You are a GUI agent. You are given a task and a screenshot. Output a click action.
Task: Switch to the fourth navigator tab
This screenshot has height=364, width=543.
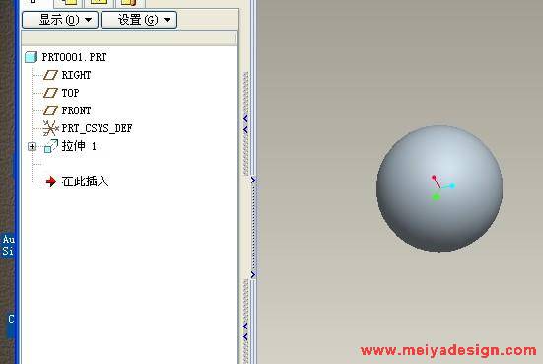(130, 4)
